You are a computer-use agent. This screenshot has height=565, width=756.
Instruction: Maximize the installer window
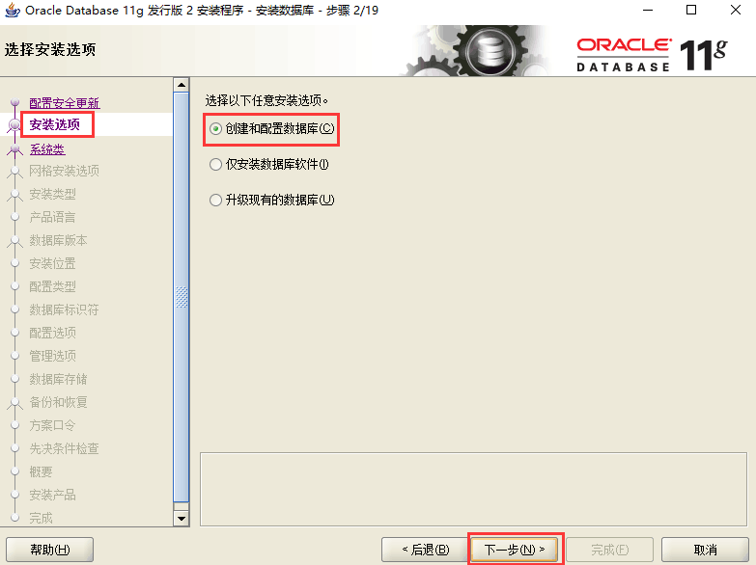coord(691,10)
